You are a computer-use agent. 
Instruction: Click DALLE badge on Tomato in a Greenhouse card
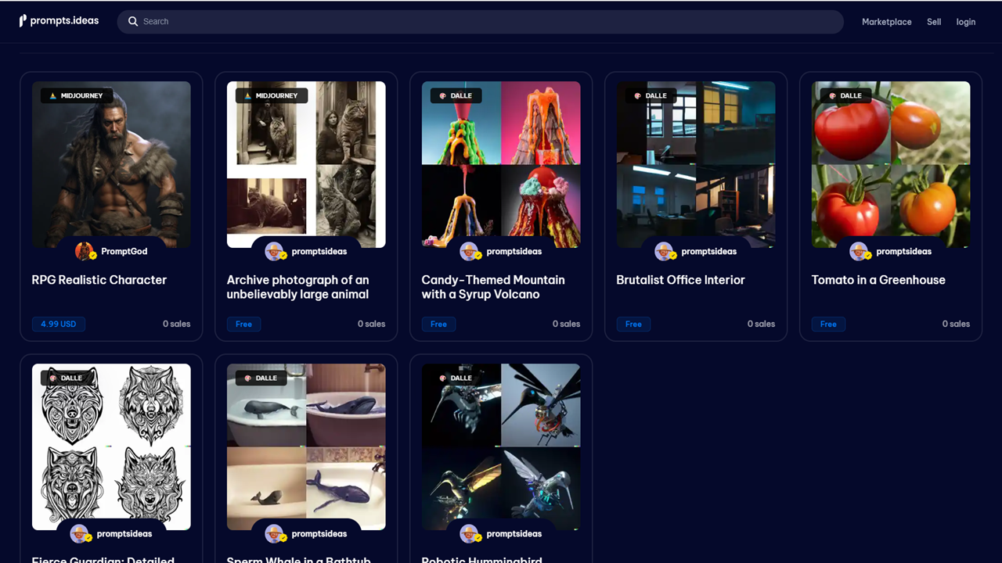[845, 95]
